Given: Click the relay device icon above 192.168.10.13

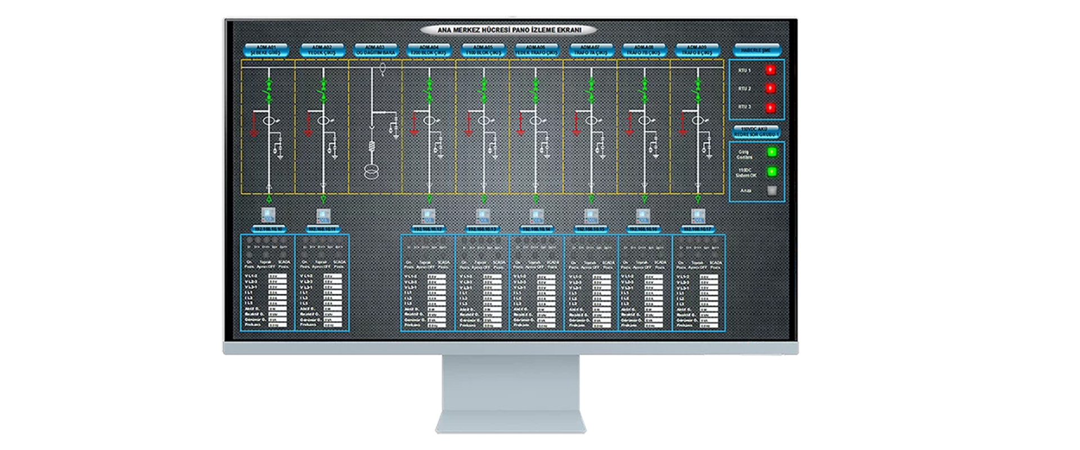Looking at the screenshot, I should (483, 215).
